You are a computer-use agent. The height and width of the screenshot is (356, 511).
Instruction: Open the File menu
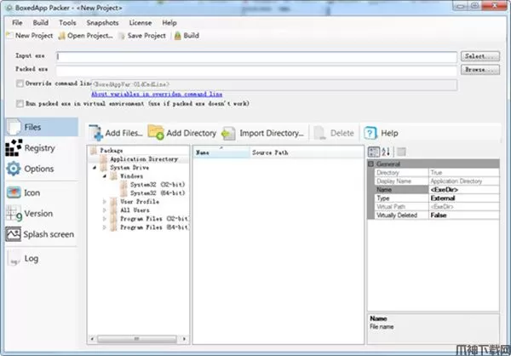17,23
